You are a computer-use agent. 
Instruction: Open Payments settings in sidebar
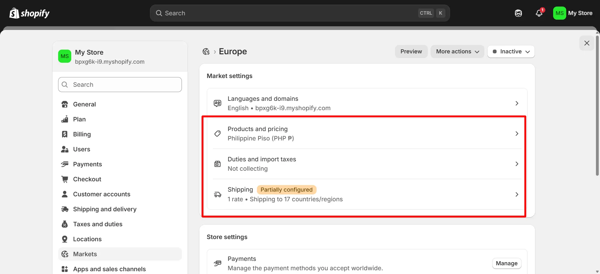coord(120,164)
